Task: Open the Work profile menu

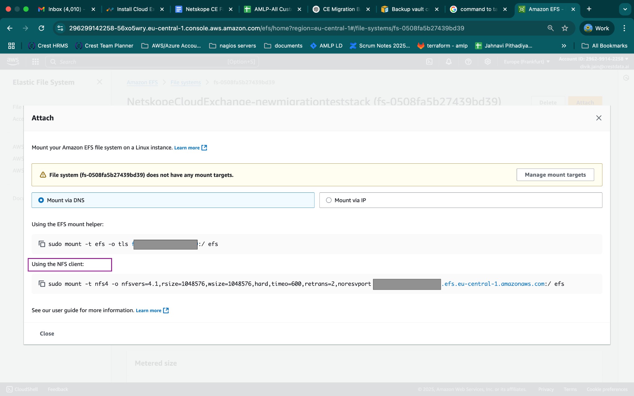Action: pos(596,28)
